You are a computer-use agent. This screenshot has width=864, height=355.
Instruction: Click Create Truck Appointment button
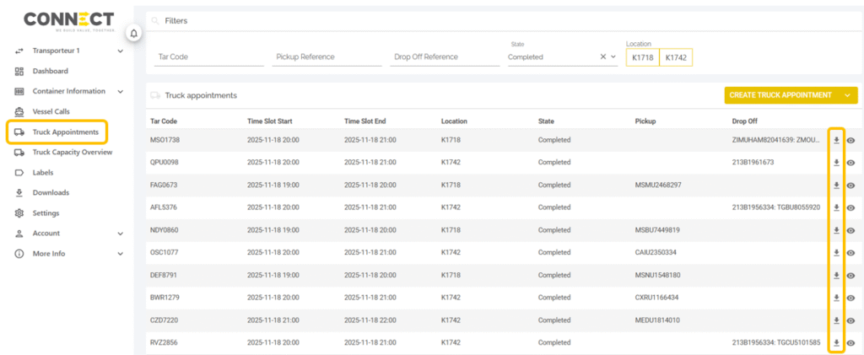[x=780, y=95]
